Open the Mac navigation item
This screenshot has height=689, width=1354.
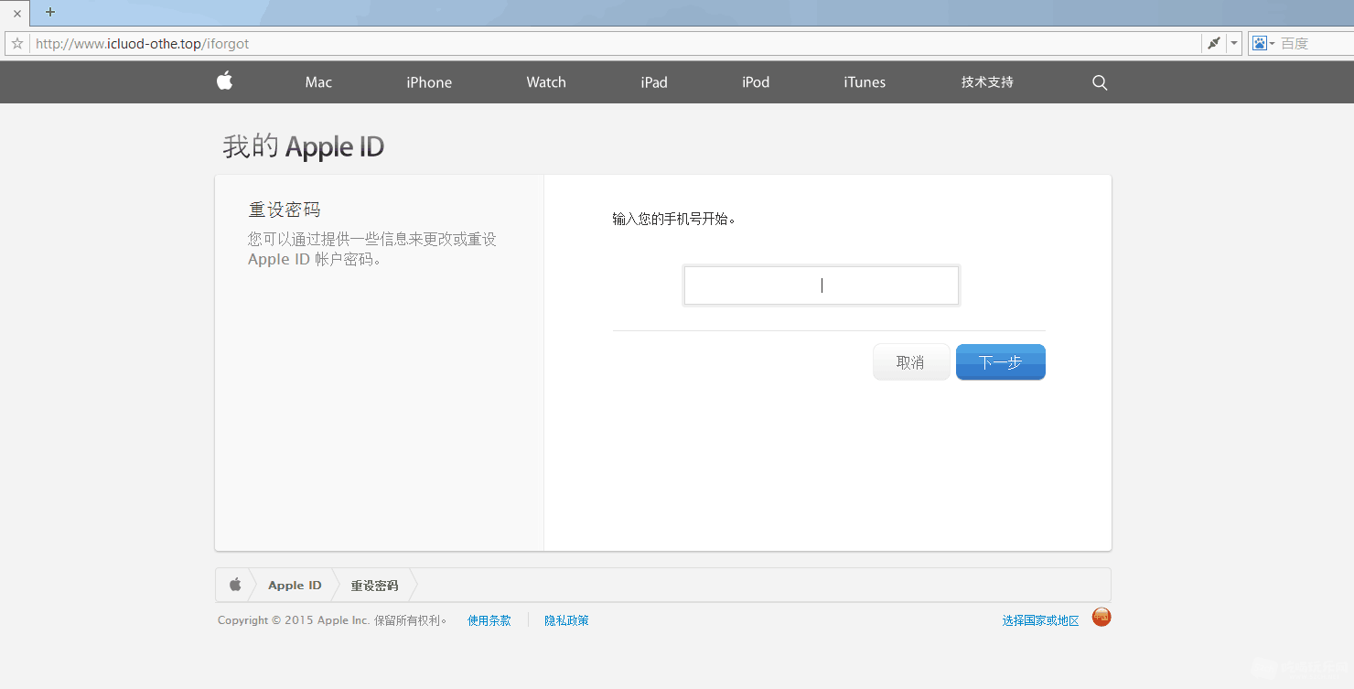[318, 82]
